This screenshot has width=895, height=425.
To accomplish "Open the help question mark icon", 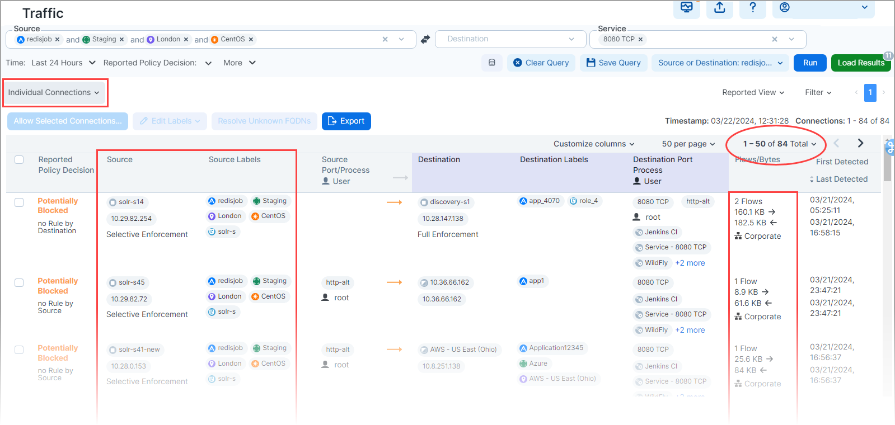I will [x=753, y=8].
